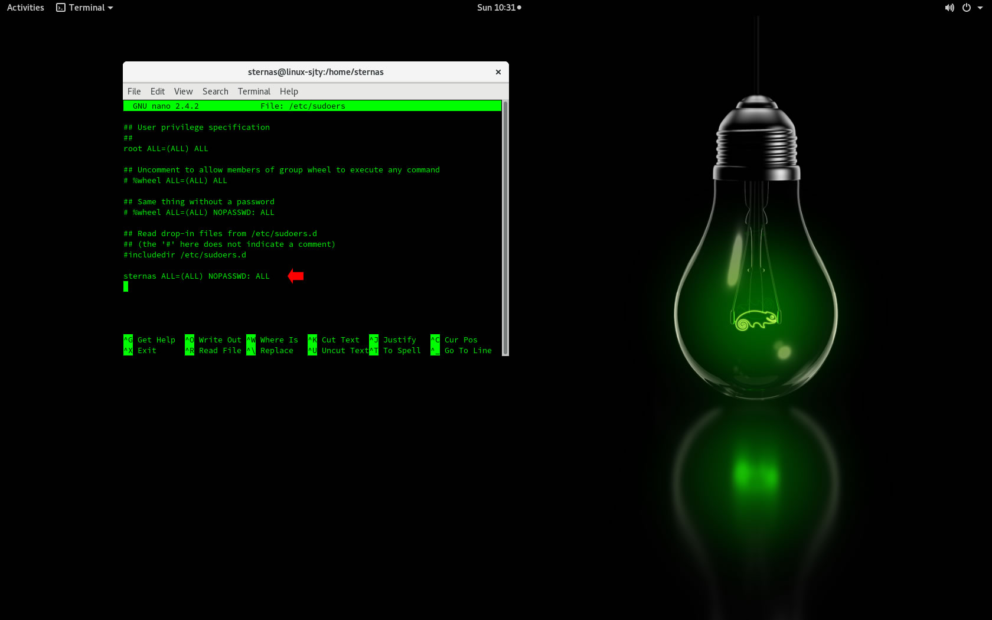Click the 'GNU nano 2.4.2' header text

click(x=166, y=106)
